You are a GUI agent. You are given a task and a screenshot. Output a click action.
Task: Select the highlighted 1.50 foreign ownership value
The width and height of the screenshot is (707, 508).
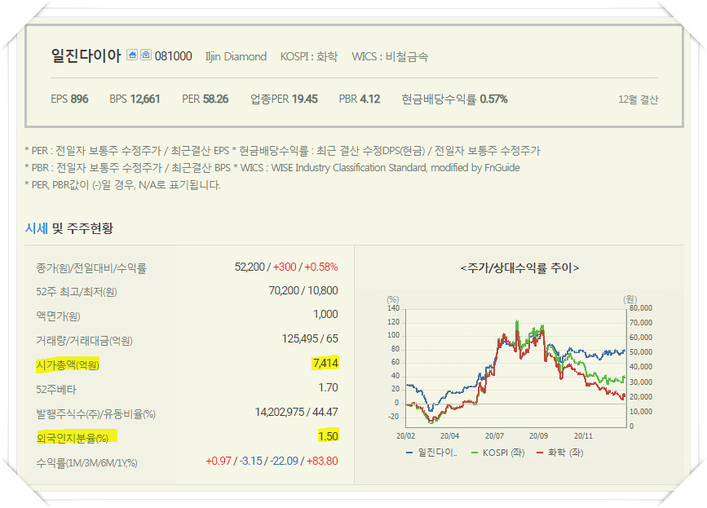click(328, 436)
